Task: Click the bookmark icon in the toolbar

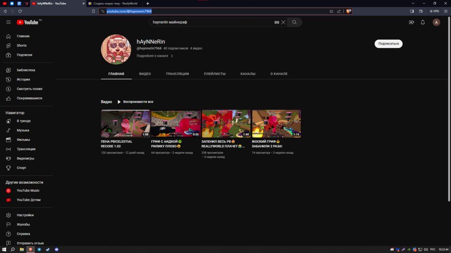Action: pos(93,11)
